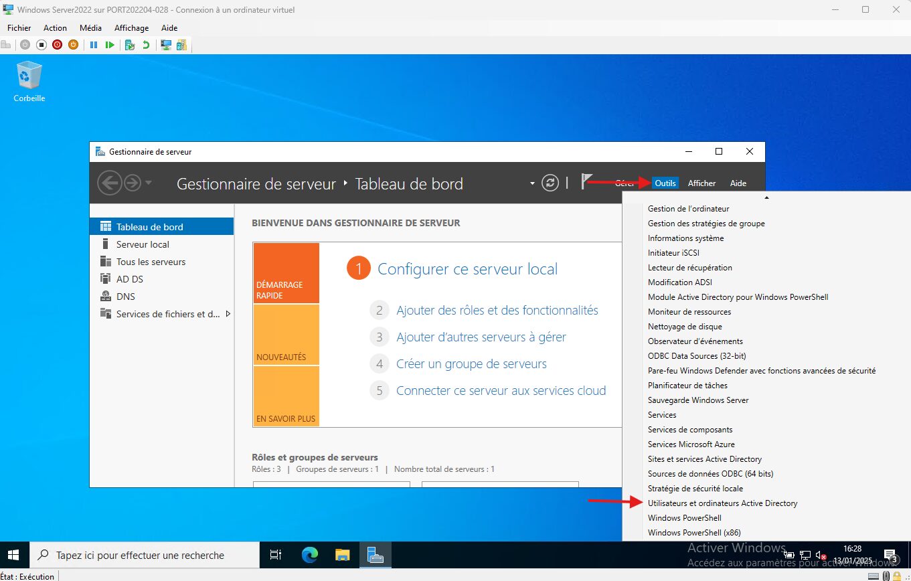911x581 pixels.
Task: Open the Affichage menu
Action: [x=132, y=28]
